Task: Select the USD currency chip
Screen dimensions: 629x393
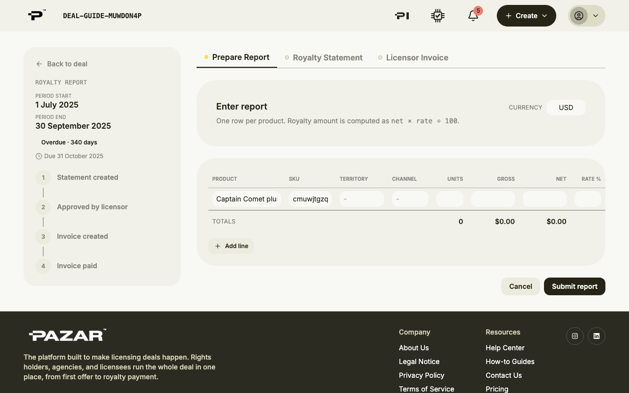Action: 566,108
